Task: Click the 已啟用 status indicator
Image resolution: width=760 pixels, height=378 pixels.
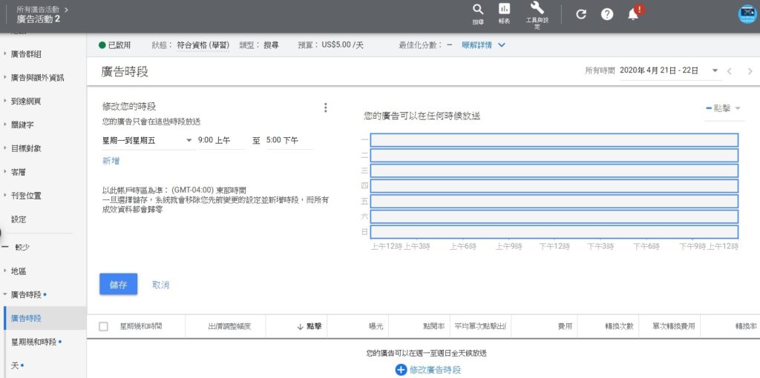Action: pos(114,45)
